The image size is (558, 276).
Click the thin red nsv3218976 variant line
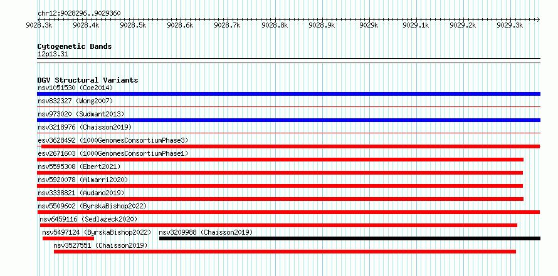(x=288, y=133)
